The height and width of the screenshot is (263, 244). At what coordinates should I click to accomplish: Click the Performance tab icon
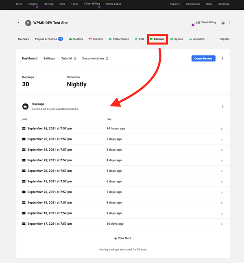pos(110,39)
